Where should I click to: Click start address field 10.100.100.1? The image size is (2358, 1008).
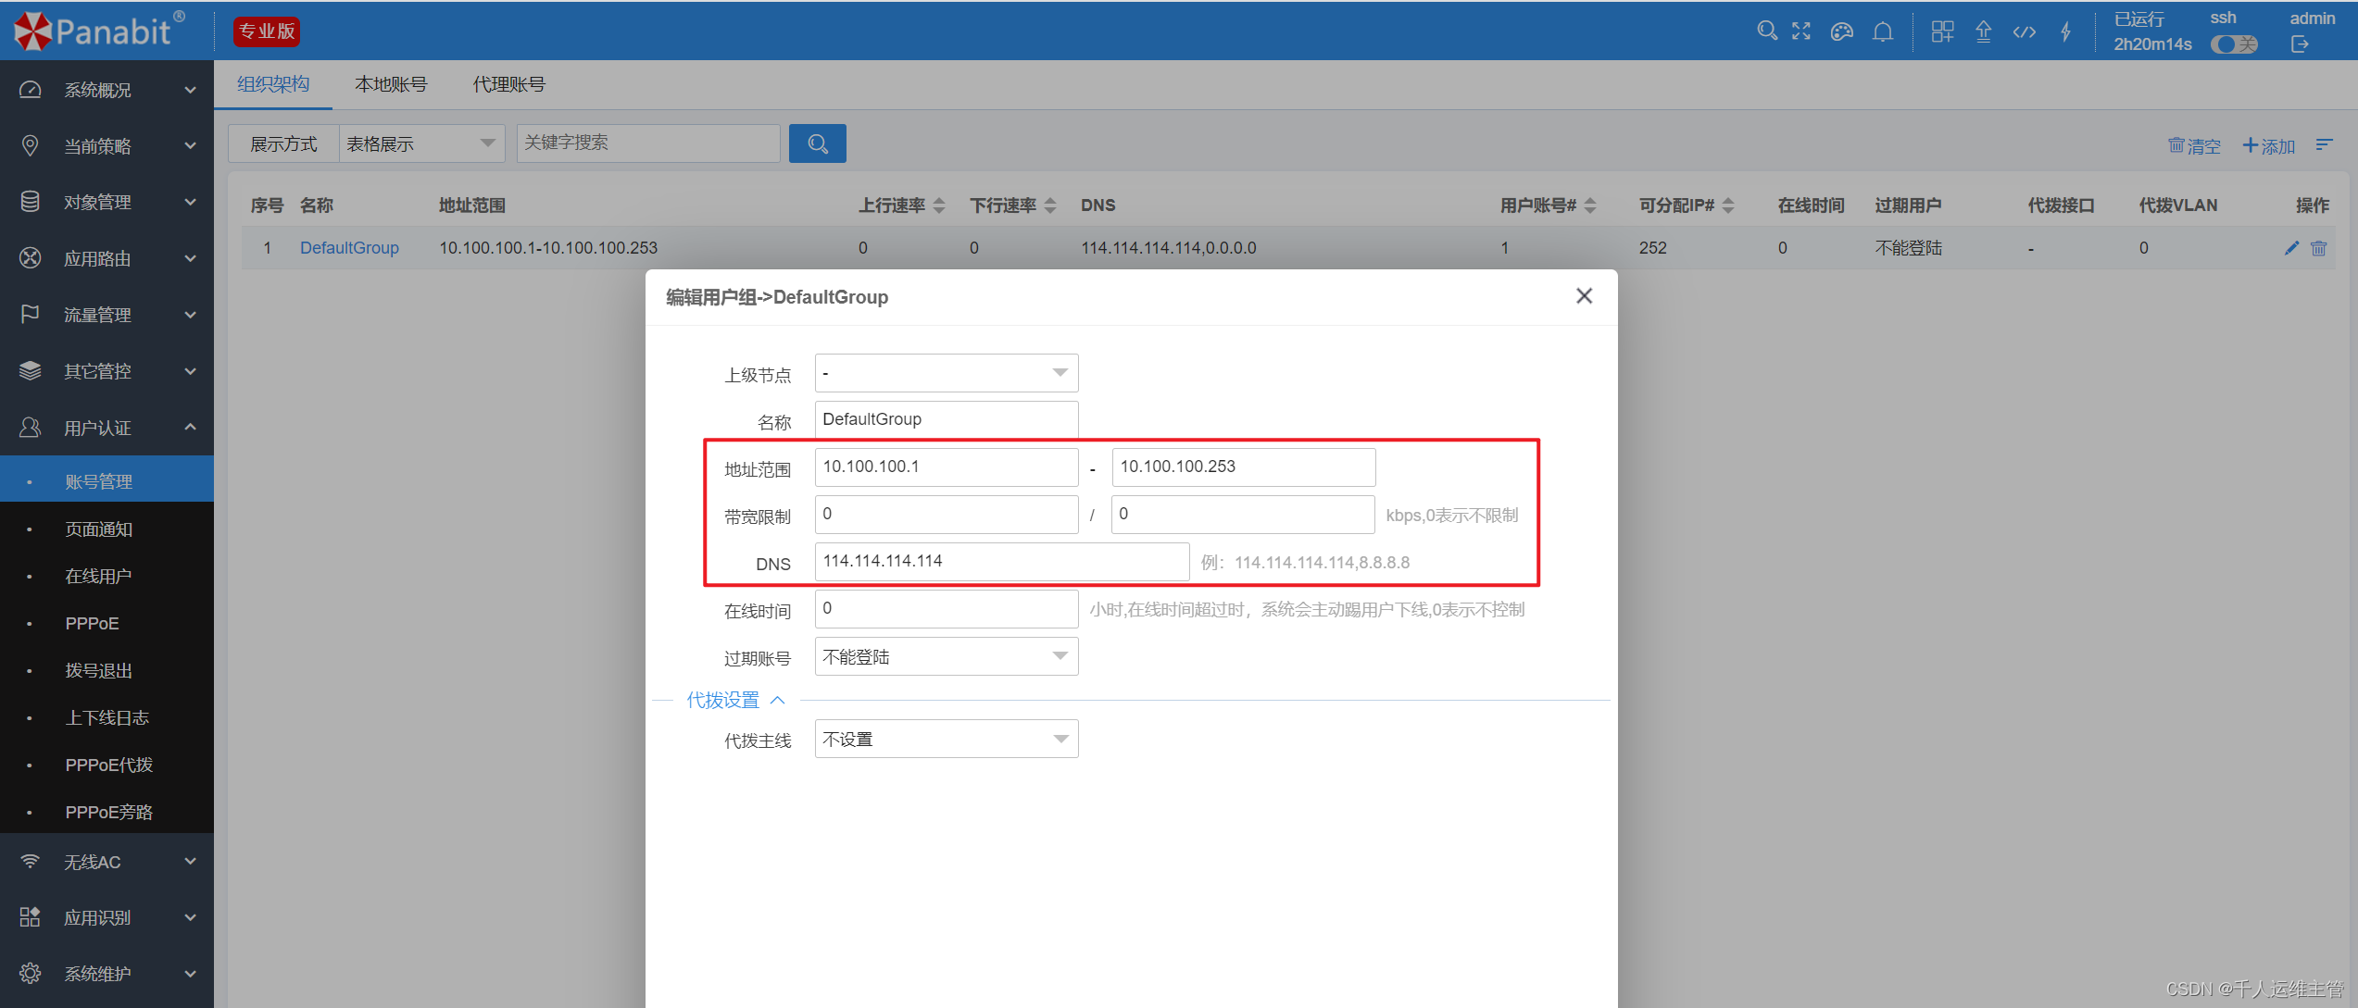tap(947, 467)
